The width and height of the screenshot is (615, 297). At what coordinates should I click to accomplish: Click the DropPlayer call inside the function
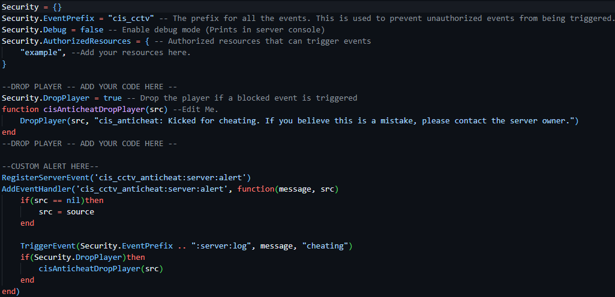pyautogui.click(x=43, y=120)
